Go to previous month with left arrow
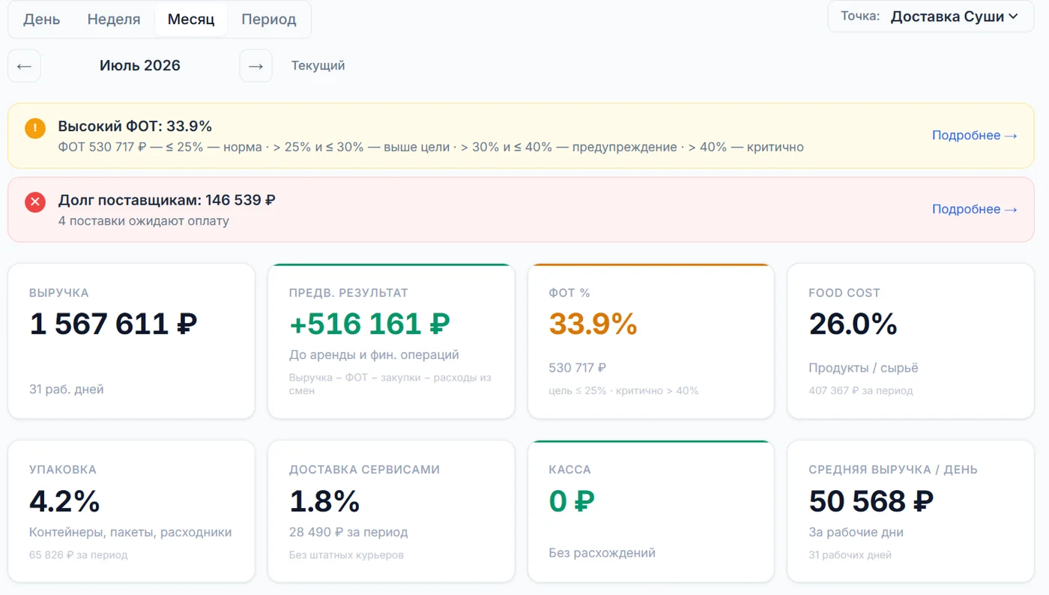This screenshot has height=595, width=1049. click(x=24, y=66)
